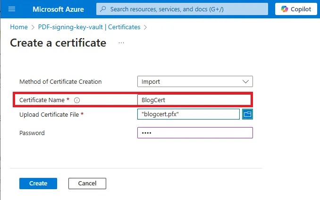Click the Certificate Name label
The height and width of the screenshot is (200, 320).
click(42, 100)
